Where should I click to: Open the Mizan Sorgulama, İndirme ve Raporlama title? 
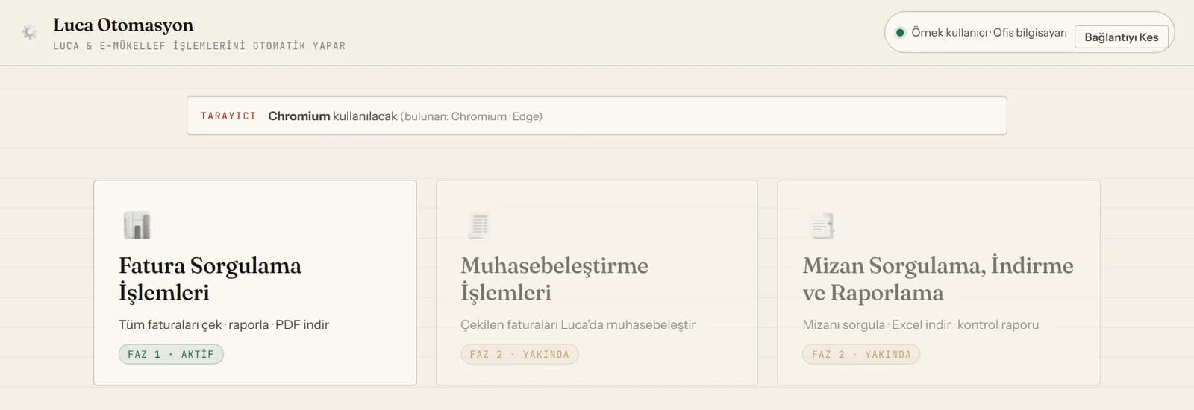click(938, 279)
